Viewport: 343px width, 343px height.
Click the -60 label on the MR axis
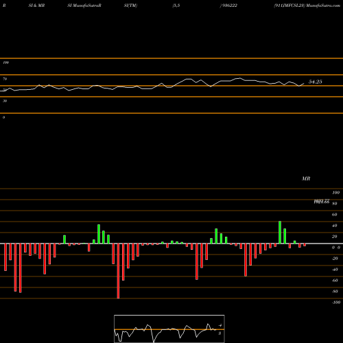[335, 281]
